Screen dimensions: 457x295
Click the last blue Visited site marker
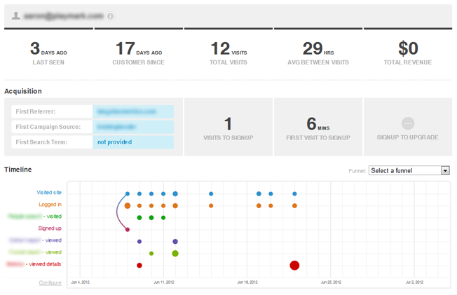(294, 193)
